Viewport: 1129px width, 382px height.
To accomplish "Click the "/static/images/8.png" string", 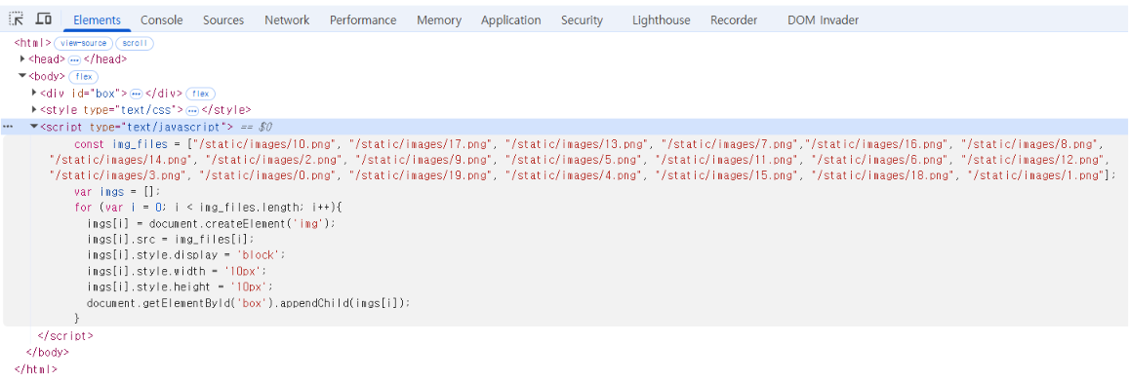I will (1030, 144).
